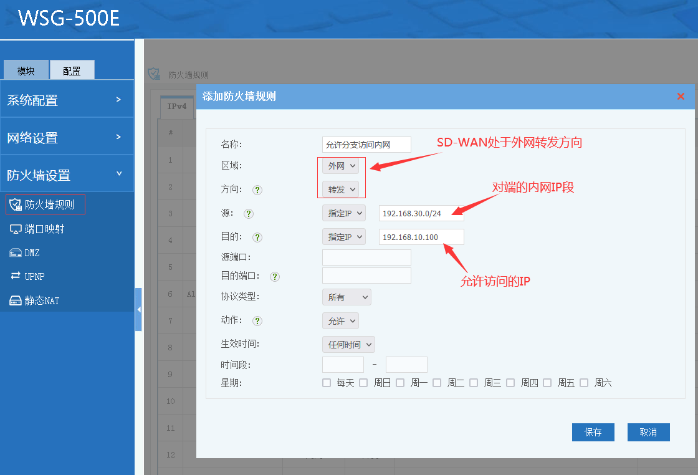
Task: Enable the 周一 checkbox
Action: [x=400, y=383]
